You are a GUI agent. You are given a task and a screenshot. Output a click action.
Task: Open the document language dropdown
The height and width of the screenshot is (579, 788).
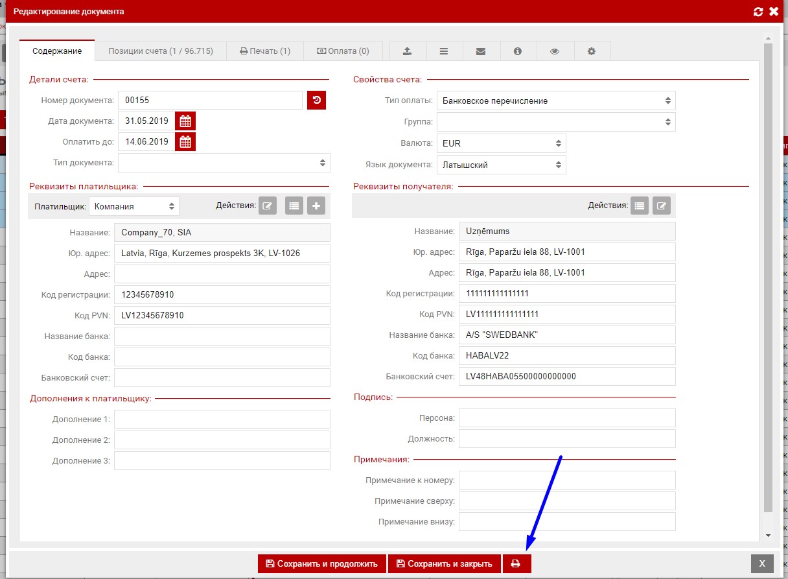click(501, 165)
